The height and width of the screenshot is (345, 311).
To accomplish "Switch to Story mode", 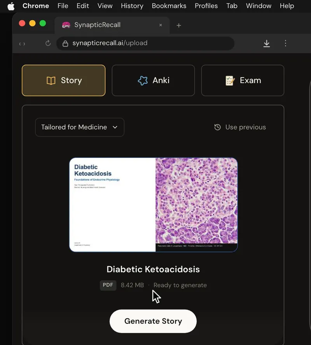I will tap(64, 80).
